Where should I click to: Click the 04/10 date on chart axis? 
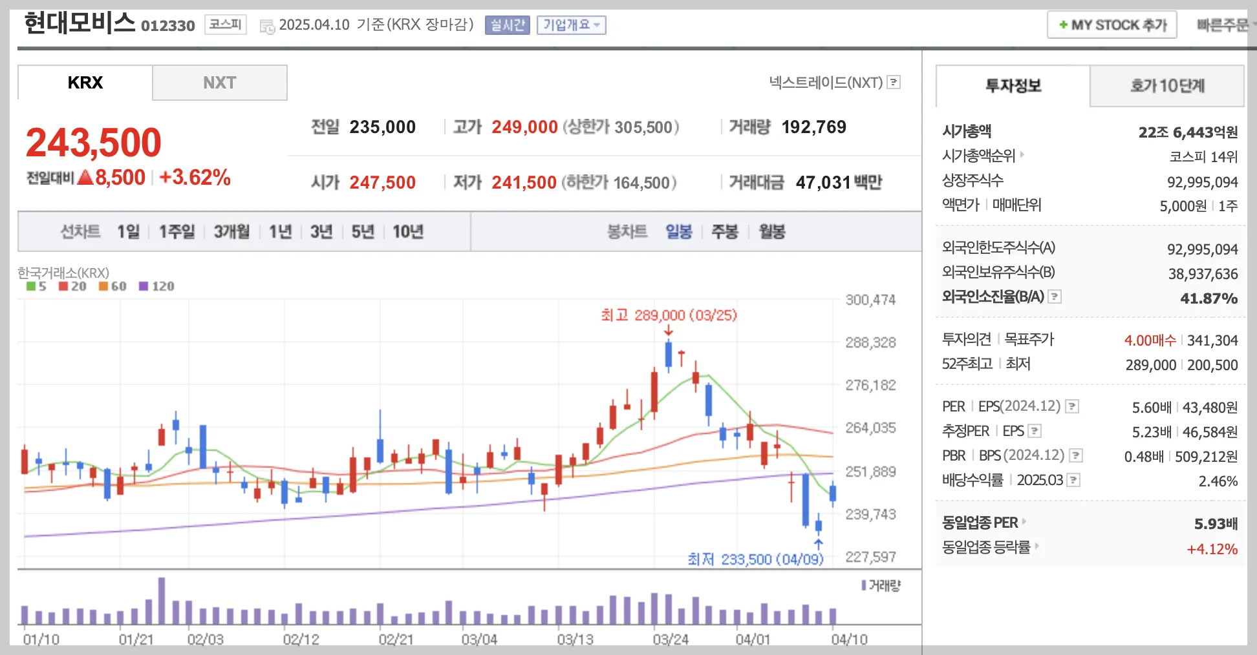click(849, 639)
